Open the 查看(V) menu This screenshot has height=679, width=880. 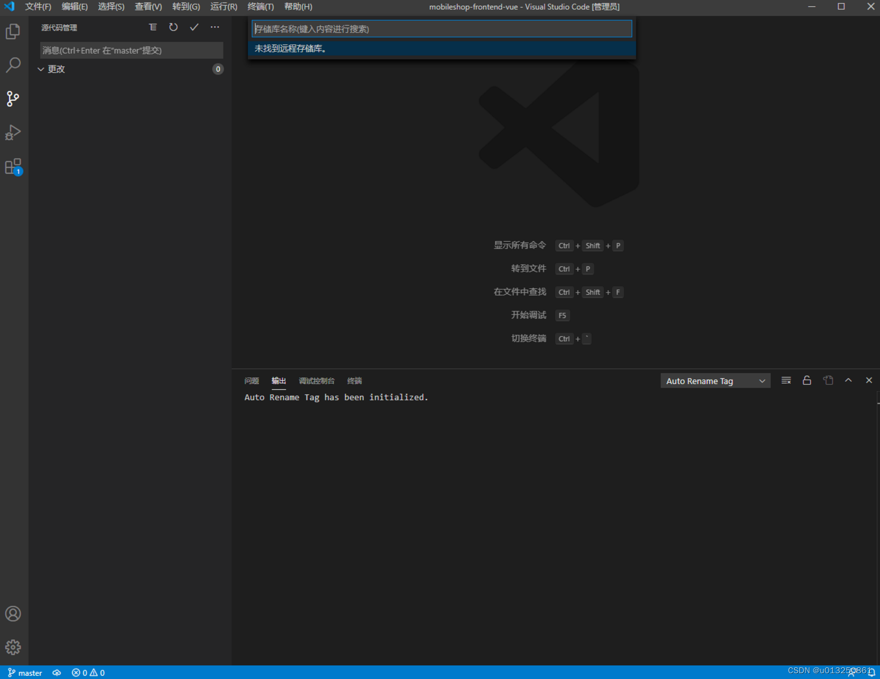(x=148, y=7)
